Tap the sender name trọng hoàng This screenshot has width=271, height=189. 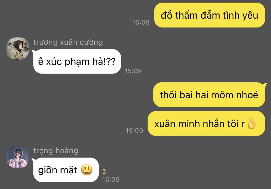click(x=56, y=151)
